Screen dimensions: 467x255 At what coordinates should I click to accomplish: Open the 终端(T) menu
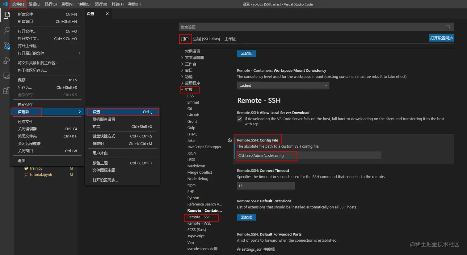(117, 4)
